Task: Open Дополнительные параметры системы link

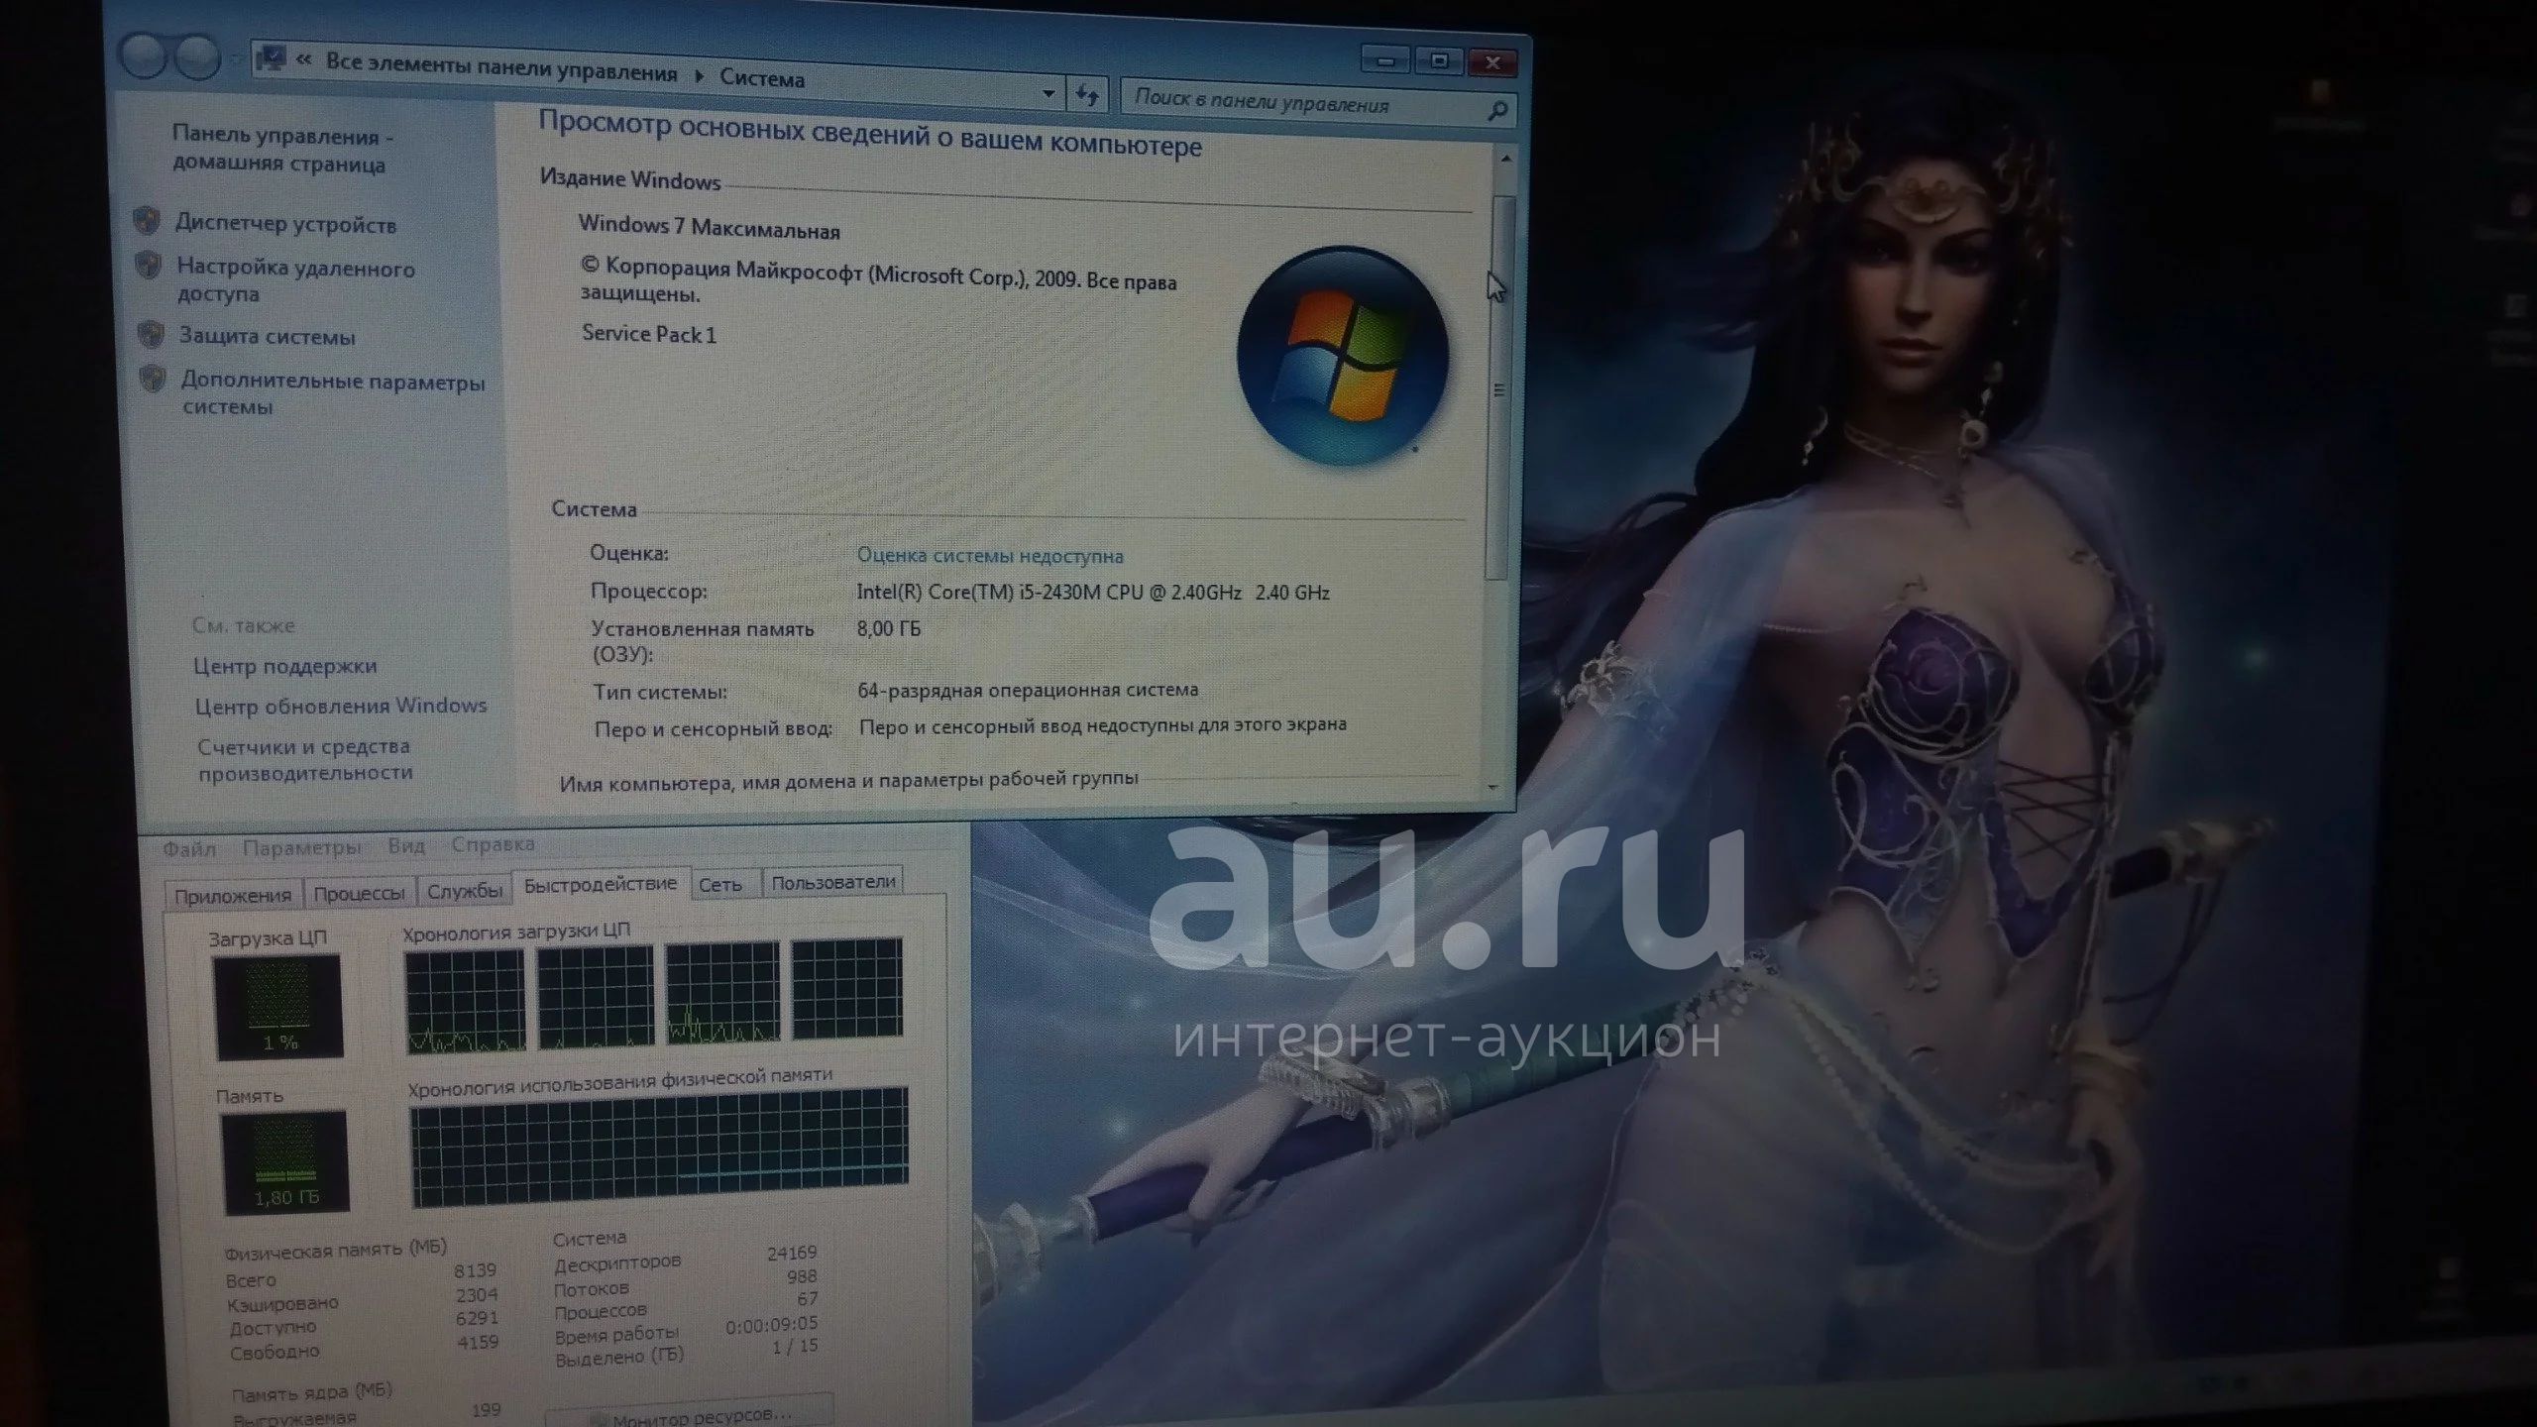Action: [333, 393]
